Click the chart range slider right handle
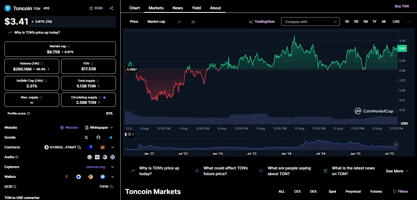417x200 pixels. tap(395, 145)
